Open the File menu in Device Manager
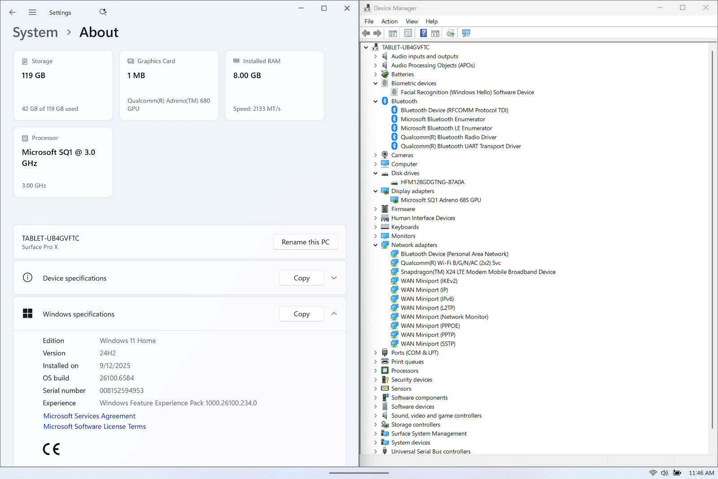This screenshot has height=479, width=718. click(x=369, y=21)
